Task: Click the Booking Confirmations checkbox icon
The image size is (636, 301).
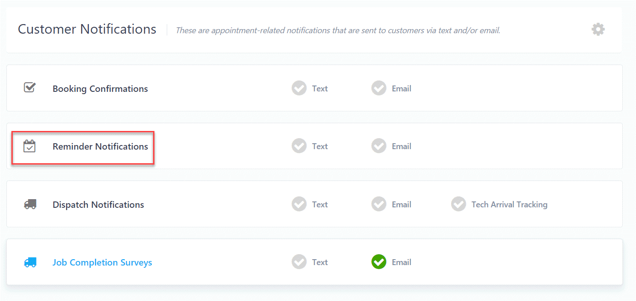Action: tap(30, 87)
